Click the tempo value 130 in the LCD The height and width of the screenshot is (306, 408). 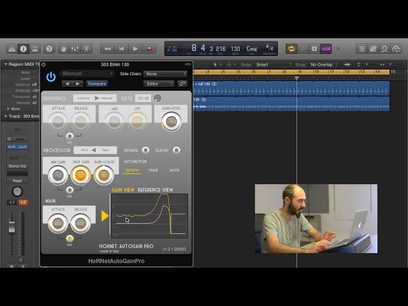pyautogui.click(x=235, y=49)
